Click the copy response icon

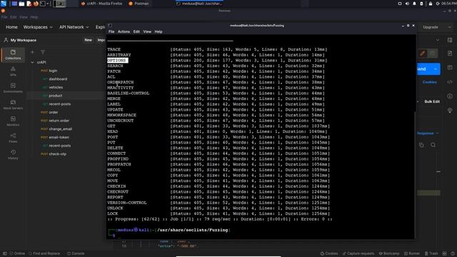coord(421,145)
